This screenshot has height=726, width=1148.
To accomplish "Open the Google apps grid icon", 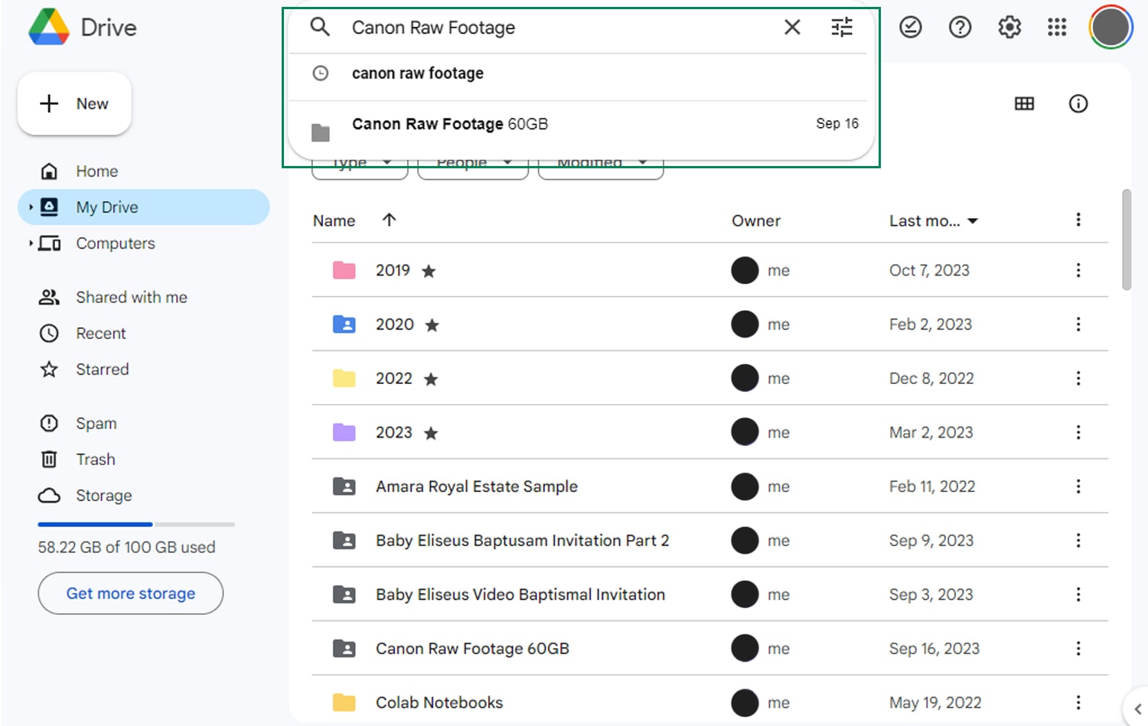I will coord(1057,27).
